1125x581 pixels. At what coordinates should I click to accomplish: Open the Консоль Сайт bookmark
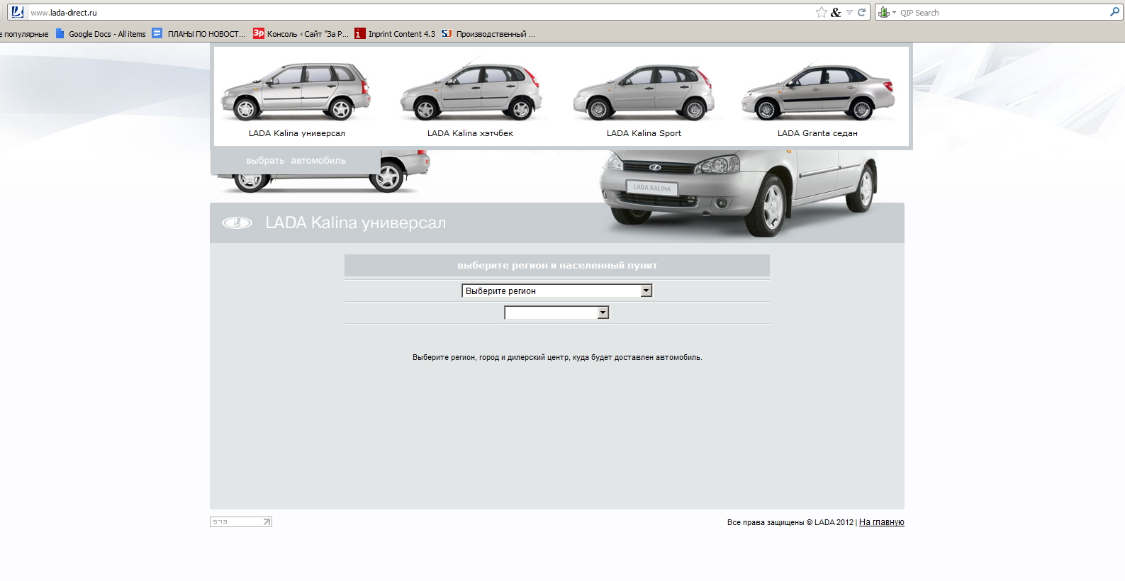[301, 33]
